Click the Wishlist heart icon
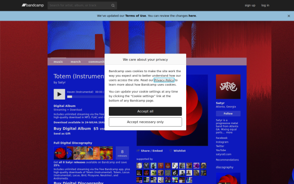The width and height of the screenshot is (294, 184). click(x=171, y=151)
